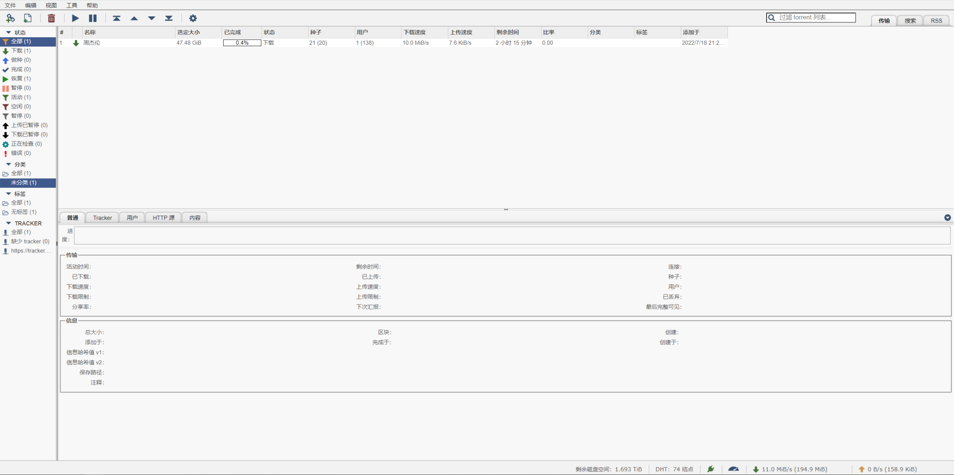Viewport: 954px width, 475px height.
Task: Click the delete torrent trash icon
Action: 51,18
